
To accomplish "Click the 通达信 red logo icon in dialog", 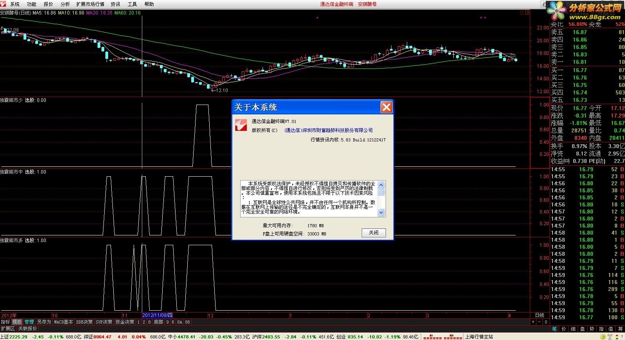I will 241,125.
